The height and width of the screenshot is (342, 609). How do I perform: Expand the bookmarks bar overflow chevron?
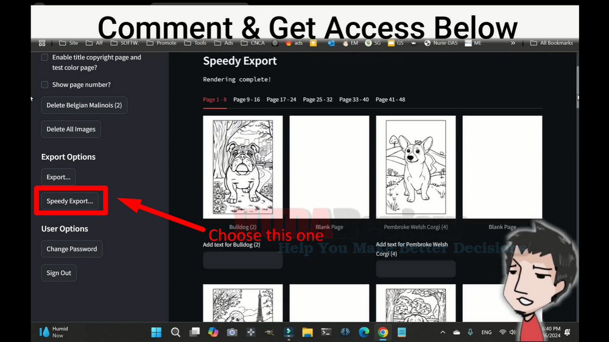pyautogui.click(x=513, y=43)
